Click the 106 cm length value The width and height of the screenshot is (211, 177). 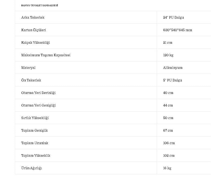pos(169,143)
